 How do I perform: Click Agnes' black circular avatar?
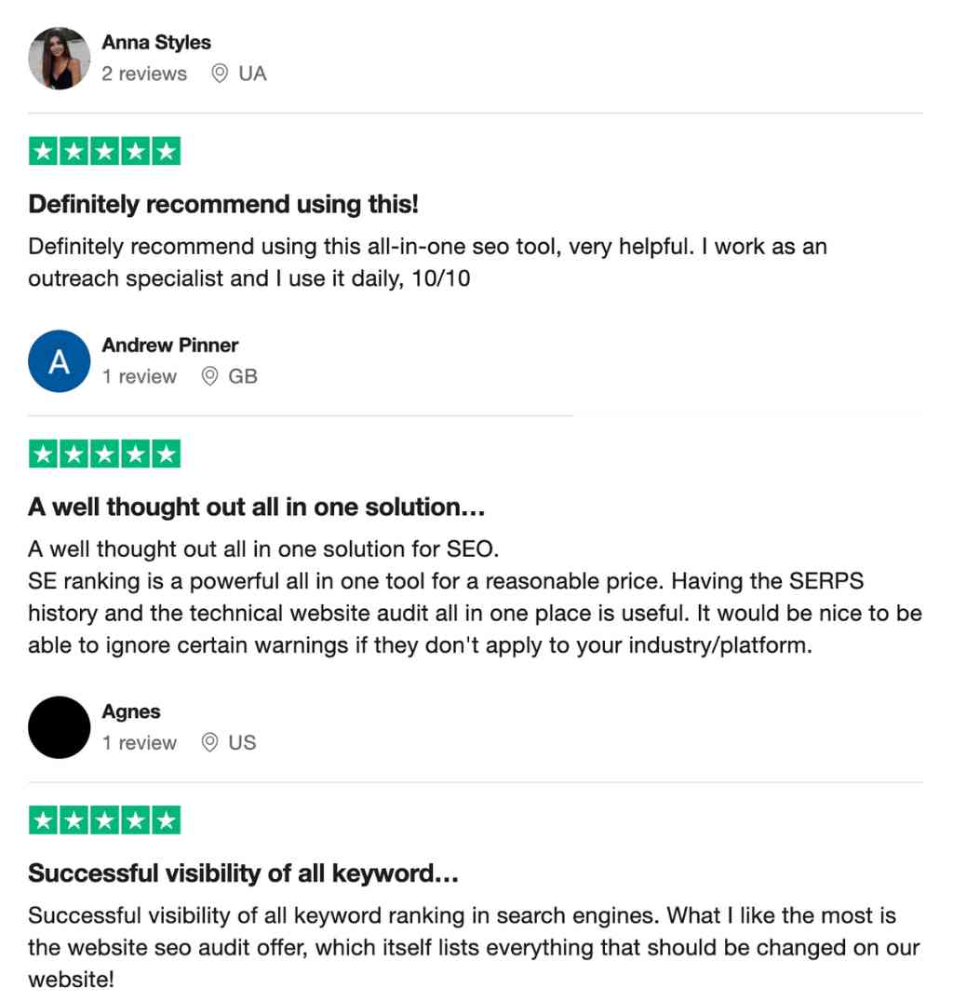pyautogui.click(x=60, y=727)
